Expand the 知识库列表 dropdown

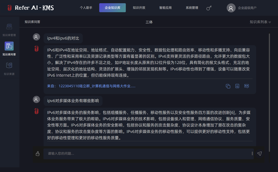(x=260, y=22)
